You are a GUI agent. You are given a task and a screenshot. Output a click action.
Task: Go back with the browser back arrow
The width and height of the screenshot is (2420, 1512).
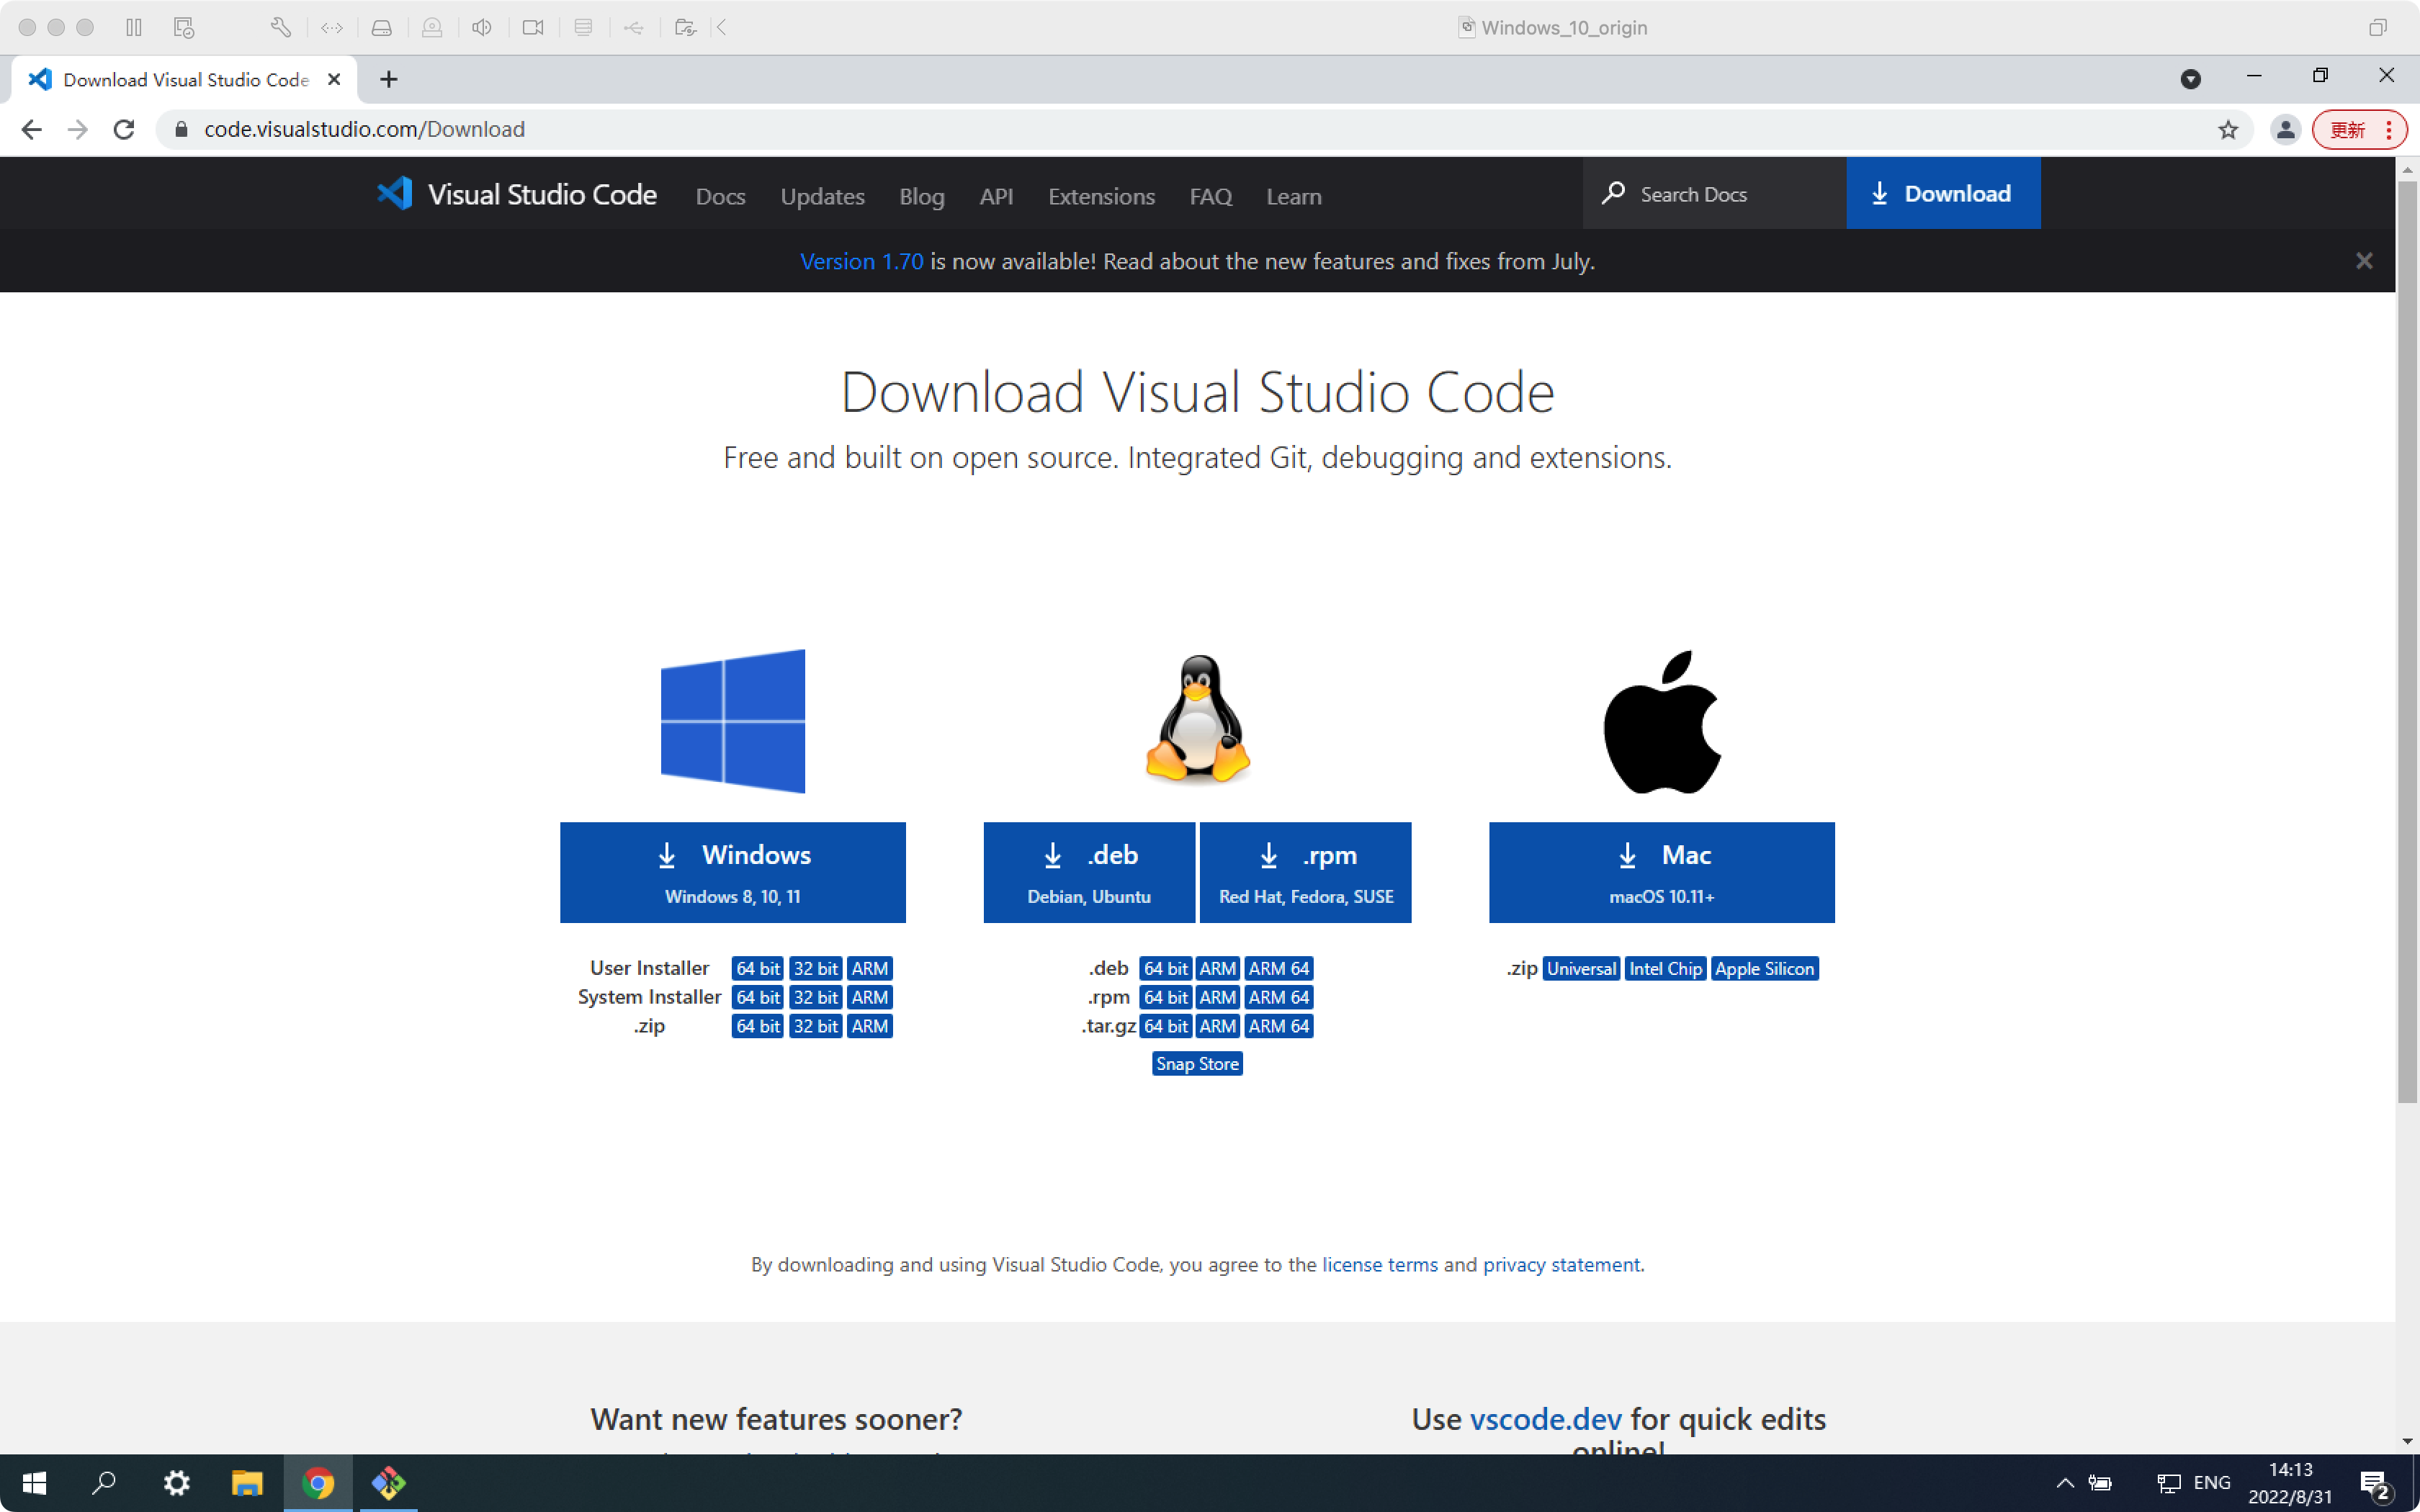(31, 129)
